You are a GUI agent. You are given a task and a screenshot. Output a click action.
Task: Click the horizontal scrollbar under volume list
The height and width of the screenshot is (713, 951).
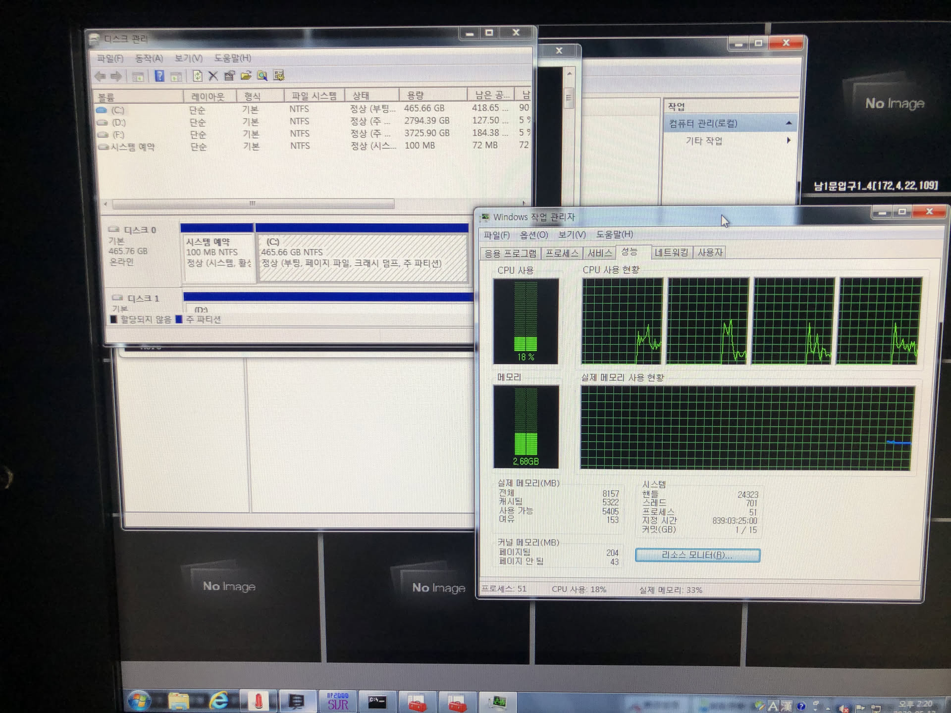pyautogui.click(x=253, y=204)
